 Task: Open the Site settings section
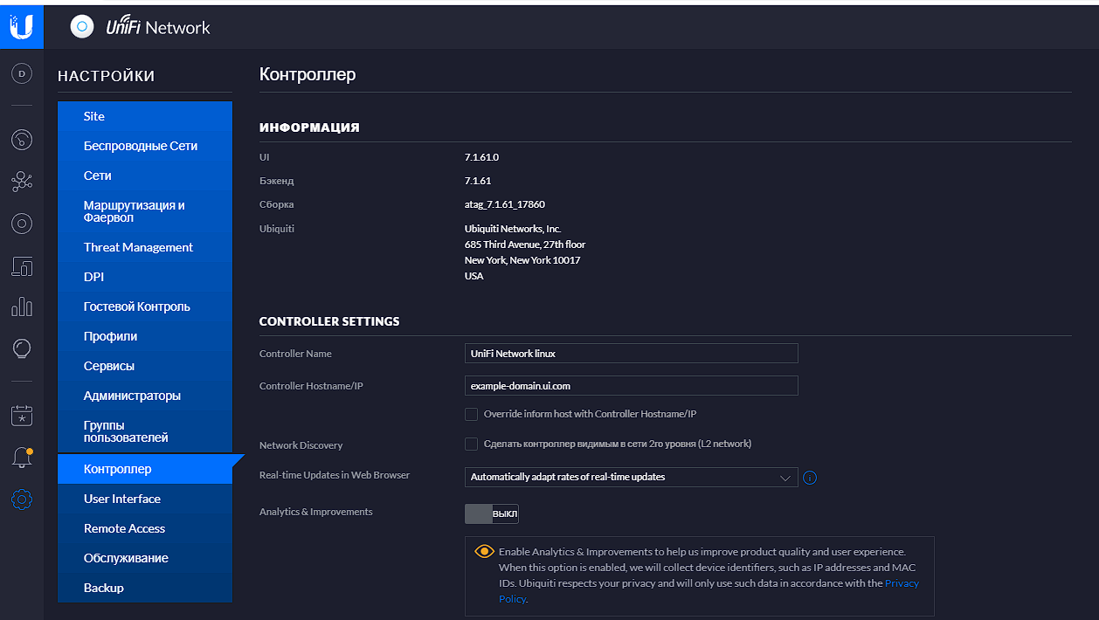[x=145, y=116]
